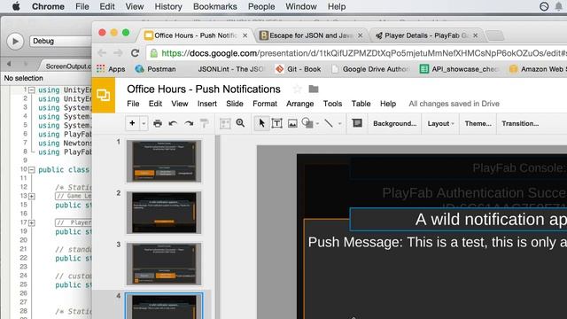567x319 pixels.
Task: Add a new slide with plus button
Action: click(132, 123)
